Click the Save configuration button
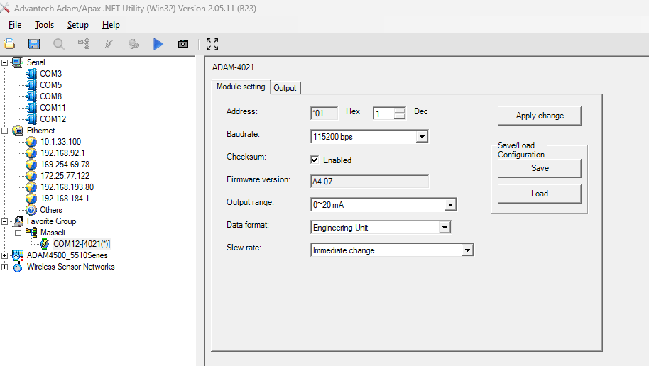The image size is (649, 366). coord(540,168)
